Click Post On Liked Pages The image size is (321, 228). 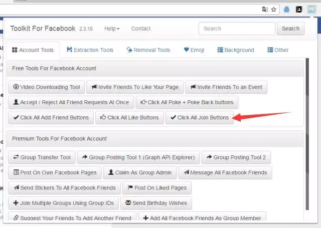pyautogui.click(x=157, y=188)
